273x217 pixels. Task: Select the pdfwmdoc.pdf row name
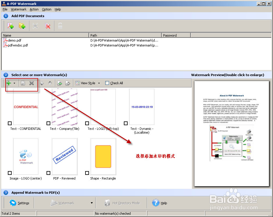[x=18, y=45]
